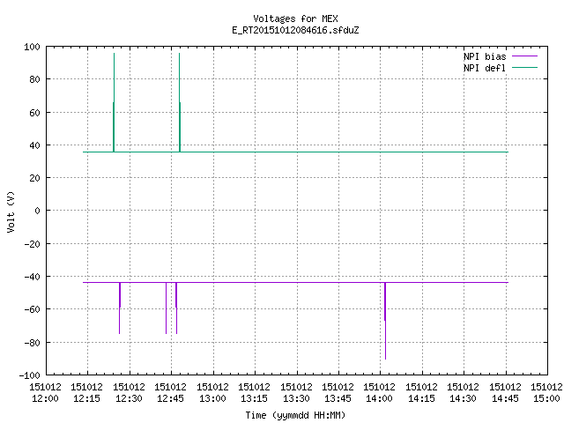Image resolution: width=564 pixels, height=423 pixels.
Task: Click the y-axis tick label 60
Action: tap(34, 113)
